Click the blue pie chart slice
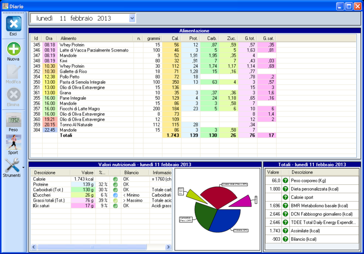The height and width of the screenshot is (254, 364). pyautogui.click(x=226, y=221)
